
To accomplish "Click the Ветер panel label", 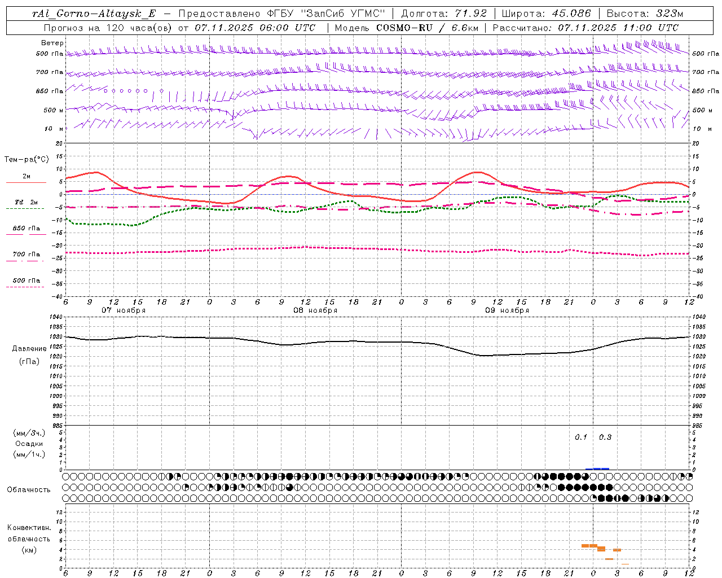I will (x=52, y=43).
